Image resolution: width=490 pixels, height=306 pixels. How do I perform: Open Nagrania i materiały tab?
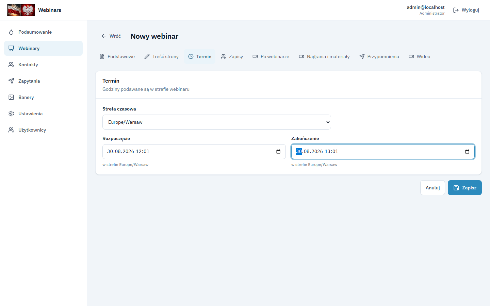click(x=324, y=56)
